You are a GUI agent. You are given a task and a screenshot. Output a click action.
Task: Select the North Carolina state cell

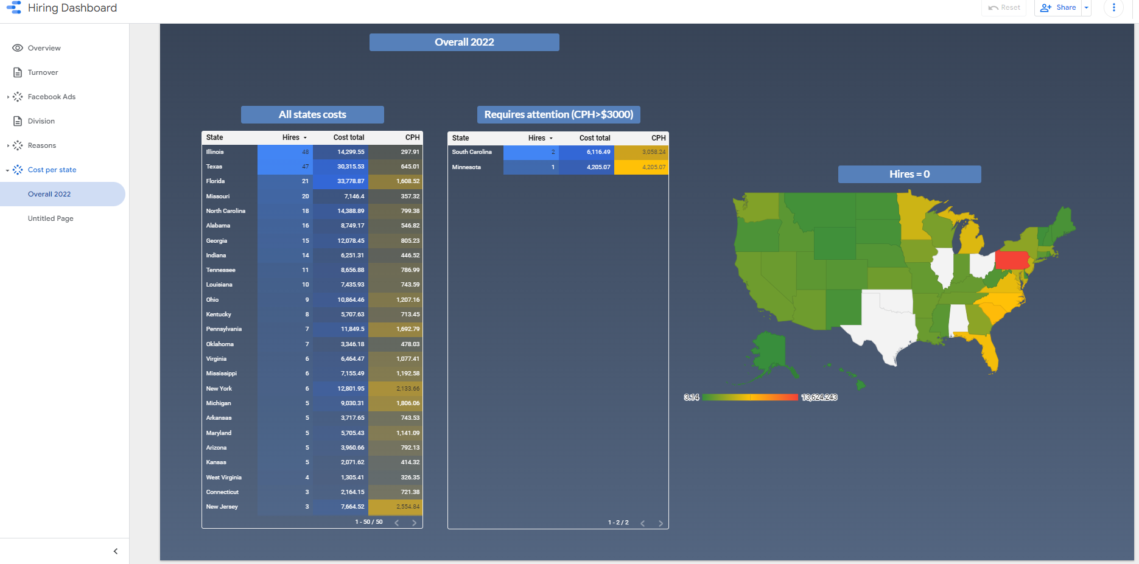230,211
